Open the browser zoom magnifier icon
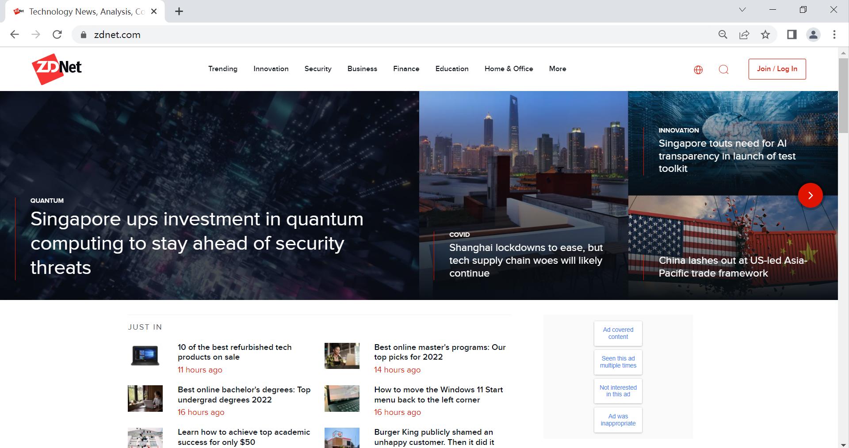This screenshot has height=448, width=849. pos(723,35)
